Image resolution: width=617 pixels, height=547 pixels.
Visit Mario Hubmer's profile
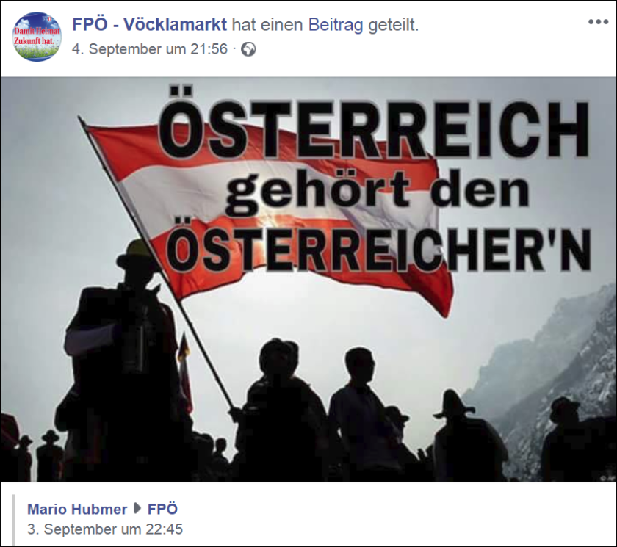77,510
